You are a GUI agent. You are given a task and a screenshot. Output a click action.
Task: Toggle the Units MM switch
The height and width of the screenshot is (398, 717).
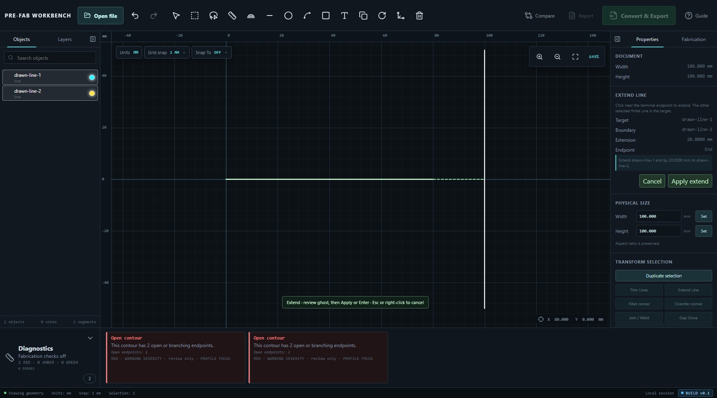[x=129, y=53]
